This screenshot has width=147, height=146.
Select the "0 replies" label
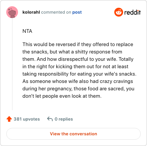click(64, 119)
